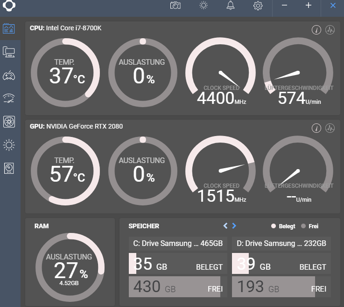
Task: Click the D: drive 193 GB Frei bar
Action: [281, 287]
